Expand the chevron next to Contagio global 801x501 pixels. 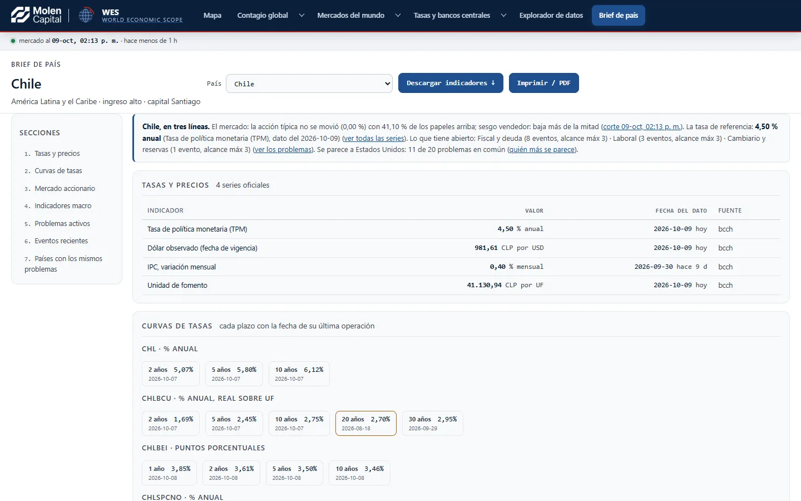(x=301, y=15)
